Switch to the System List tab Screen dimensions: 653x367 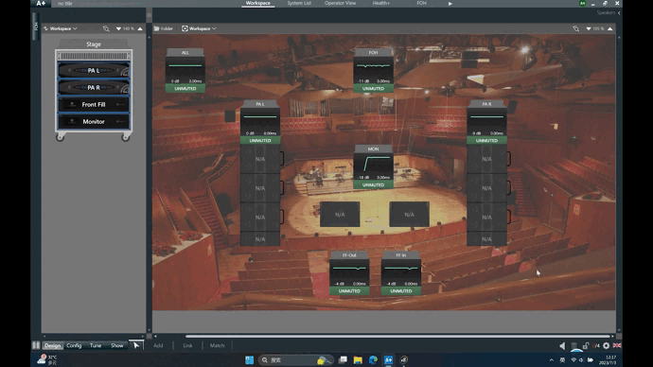click(299, 3)
